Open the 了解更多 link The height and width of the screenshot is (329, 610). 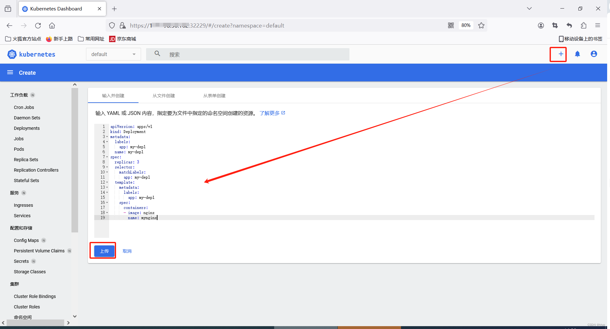272,113
